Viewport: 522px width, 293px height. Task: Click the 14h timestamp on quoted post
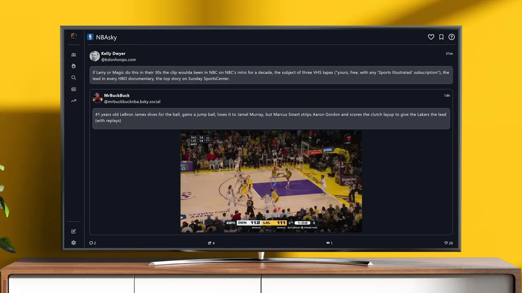(x=447, y=96)
